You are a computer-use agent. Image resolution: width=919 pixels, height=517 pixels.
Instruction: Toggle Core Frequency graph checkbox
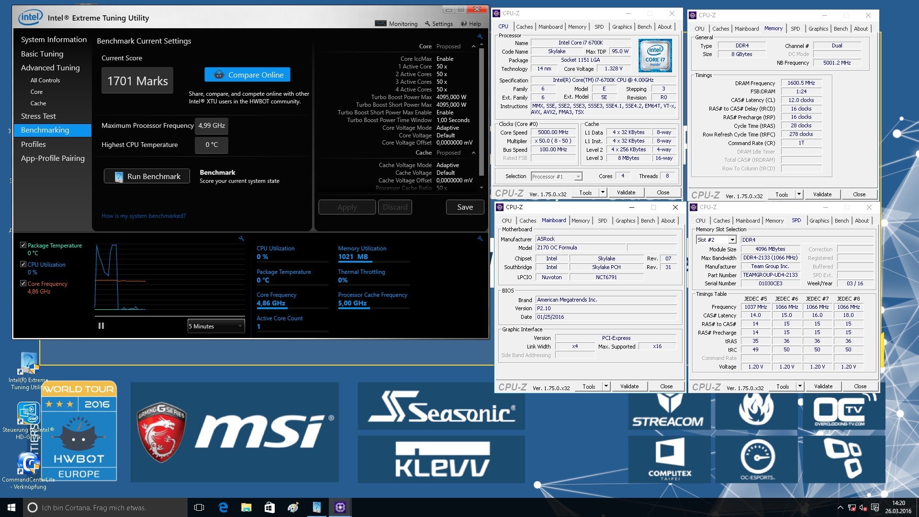23,283
